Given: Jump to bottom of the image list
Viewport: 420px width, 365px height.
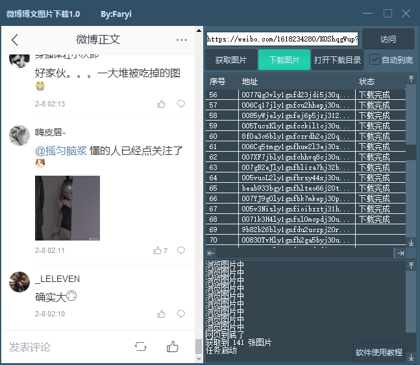Looking at the screenshot, I should (x=411, y=242).
